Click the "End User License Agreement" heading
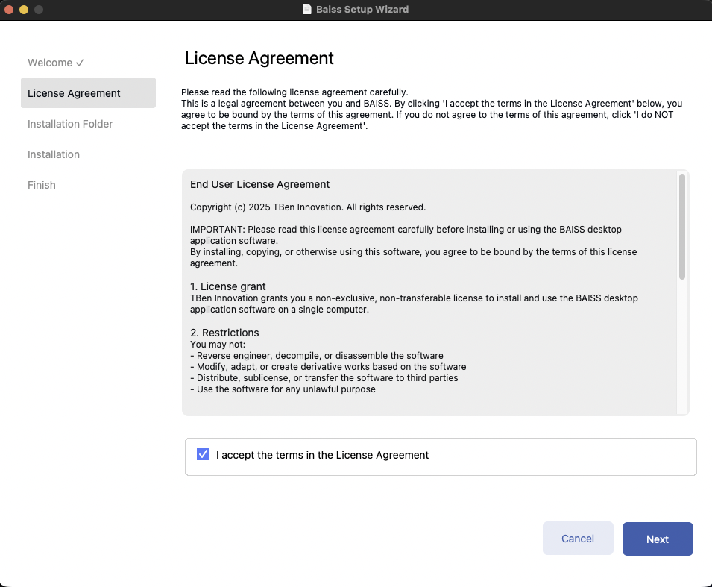Viewport: 712px width, 587px height. (259, 184)
